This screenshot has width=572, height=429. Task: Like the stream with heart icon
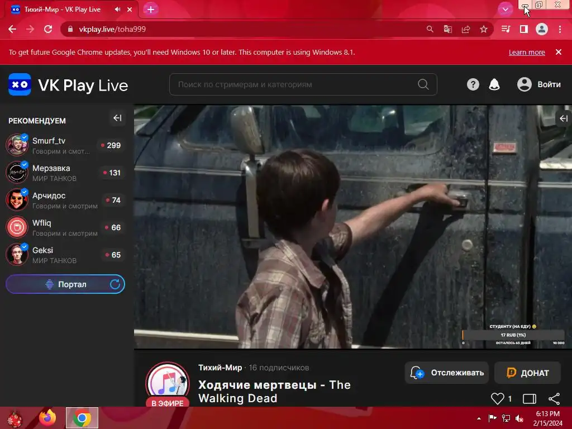coord(497,398)
